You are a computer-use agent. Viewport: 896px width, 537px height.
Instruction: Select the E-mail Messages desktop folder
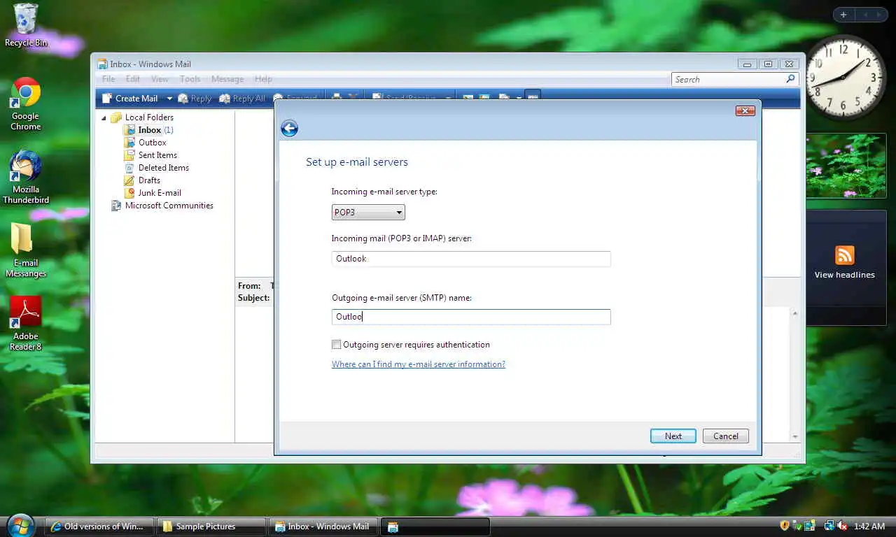click(26, 250)
